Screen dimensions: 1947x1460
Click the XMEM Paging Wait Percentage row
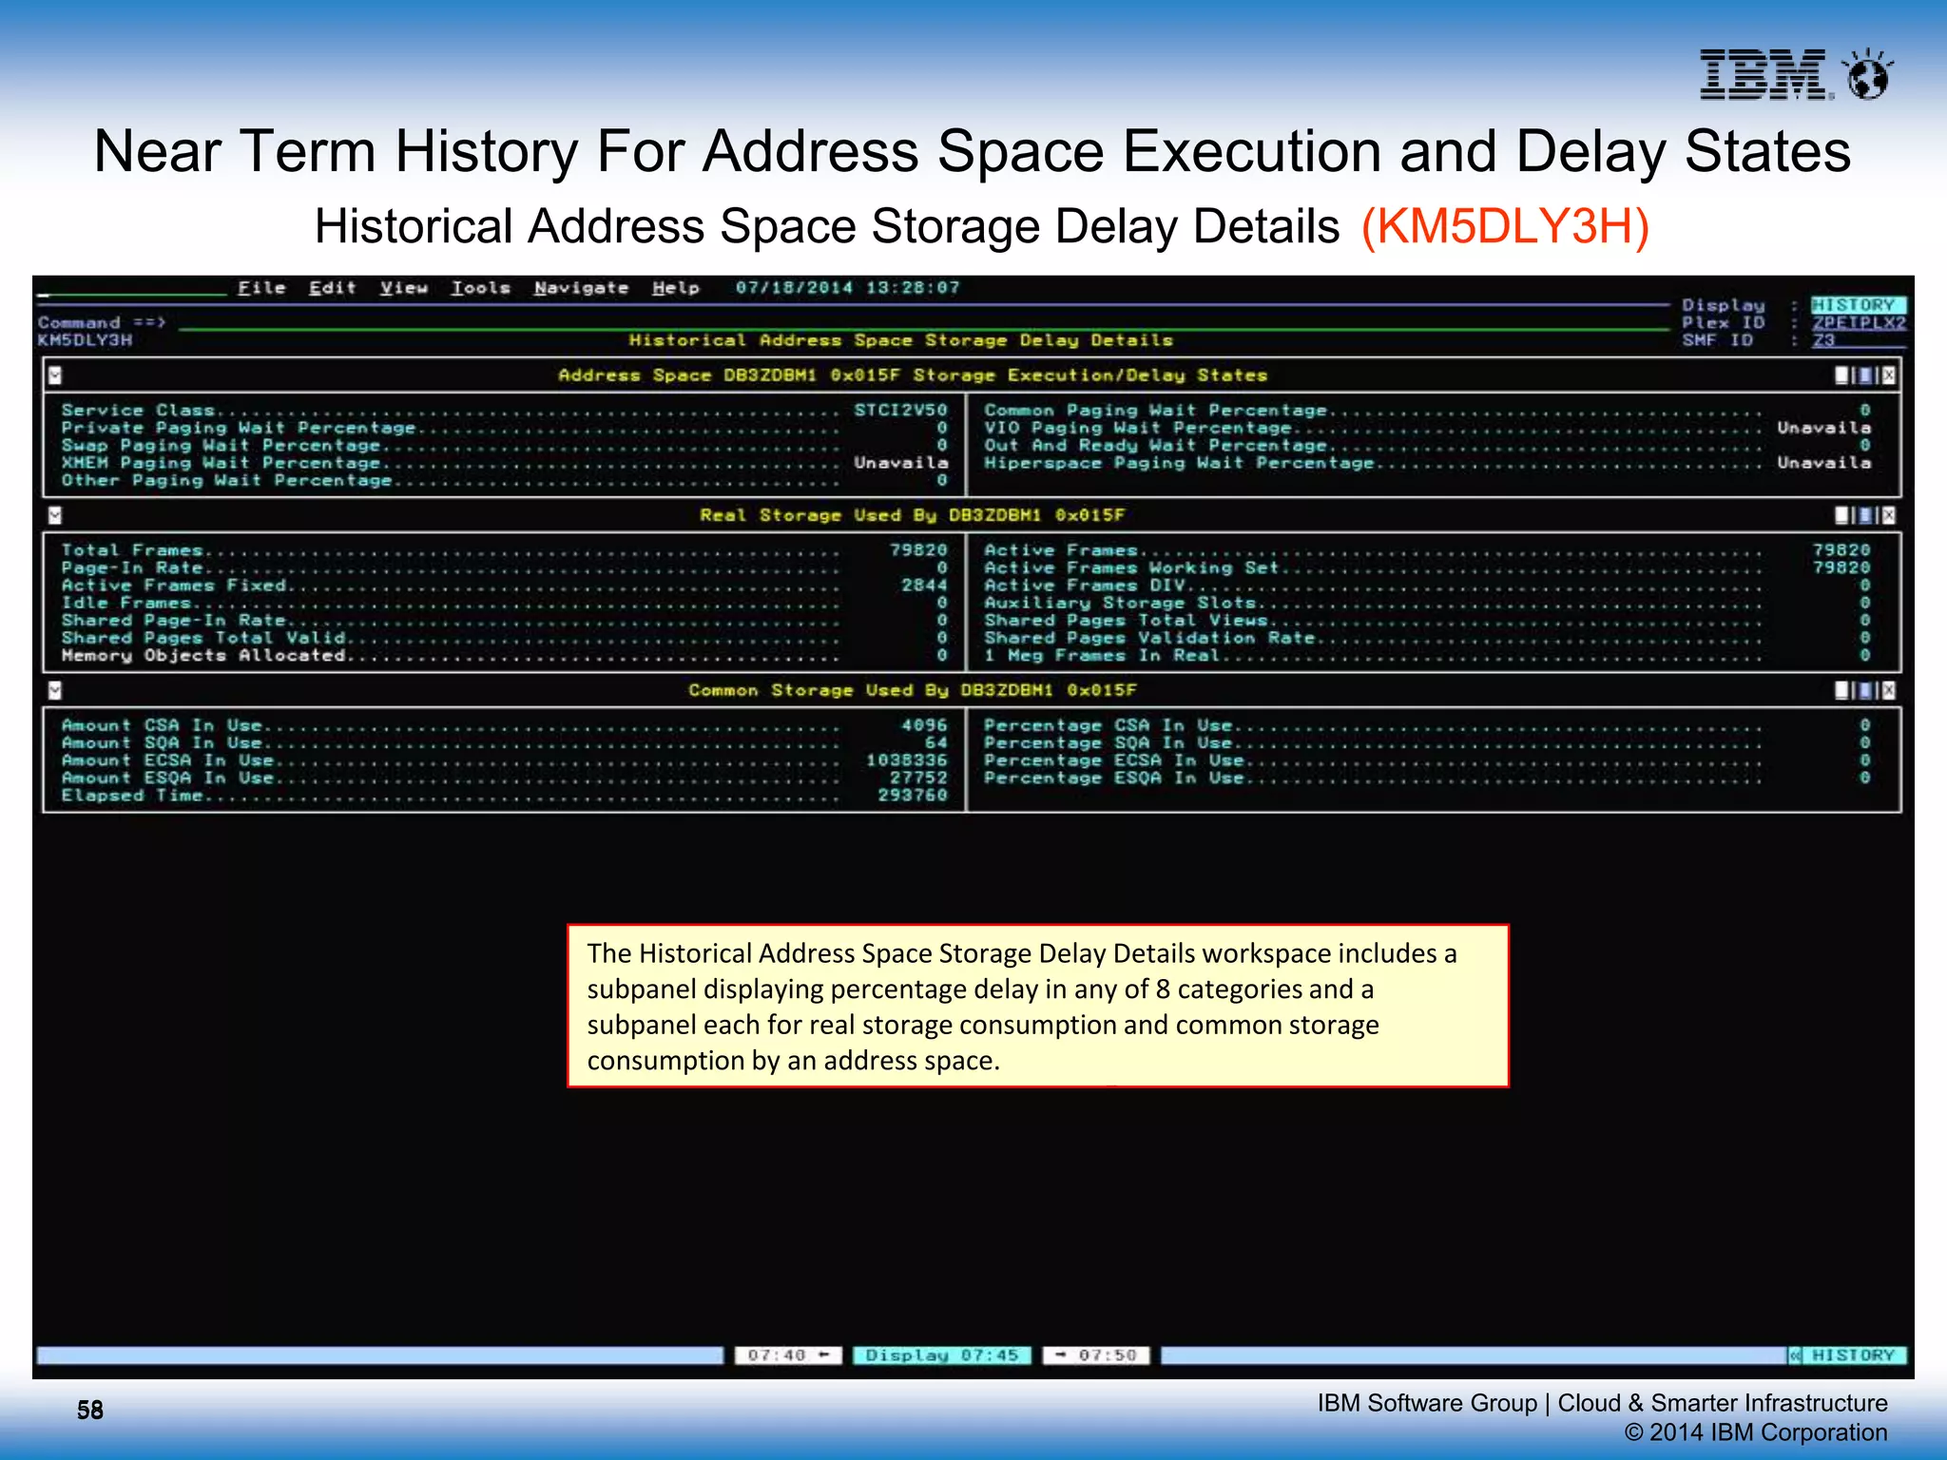click(505, 463)
